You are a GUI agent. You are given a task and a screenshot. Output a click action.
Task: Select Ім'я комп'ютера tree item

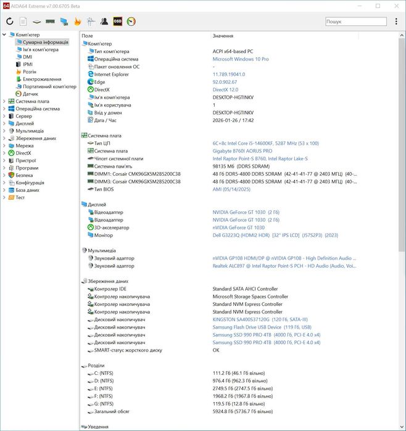click(38, 49)
